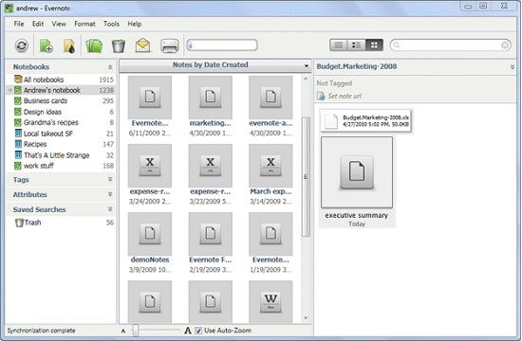The height and width of the screenshot is (341, 522).
Task: Switch to mixed snippet view mode
Action: point(356,45)
